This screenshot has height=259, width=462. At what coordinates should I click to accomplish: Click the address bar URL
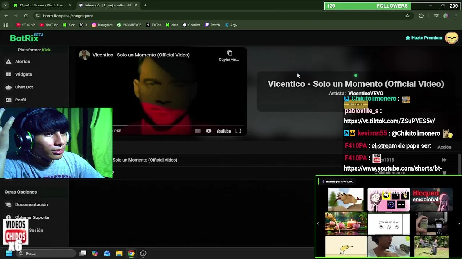(x=68, y=16)
